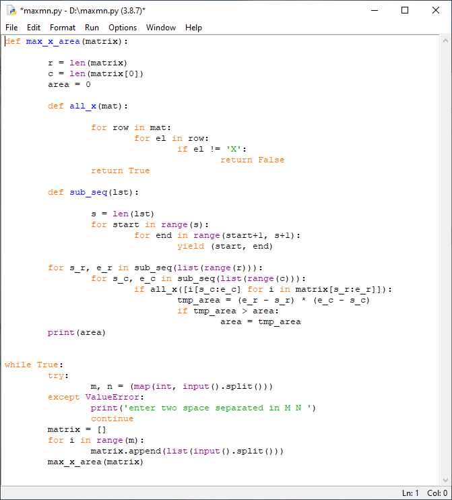
Task: Place cursor on the 'return False' statement
Action: tap(252, 160)
